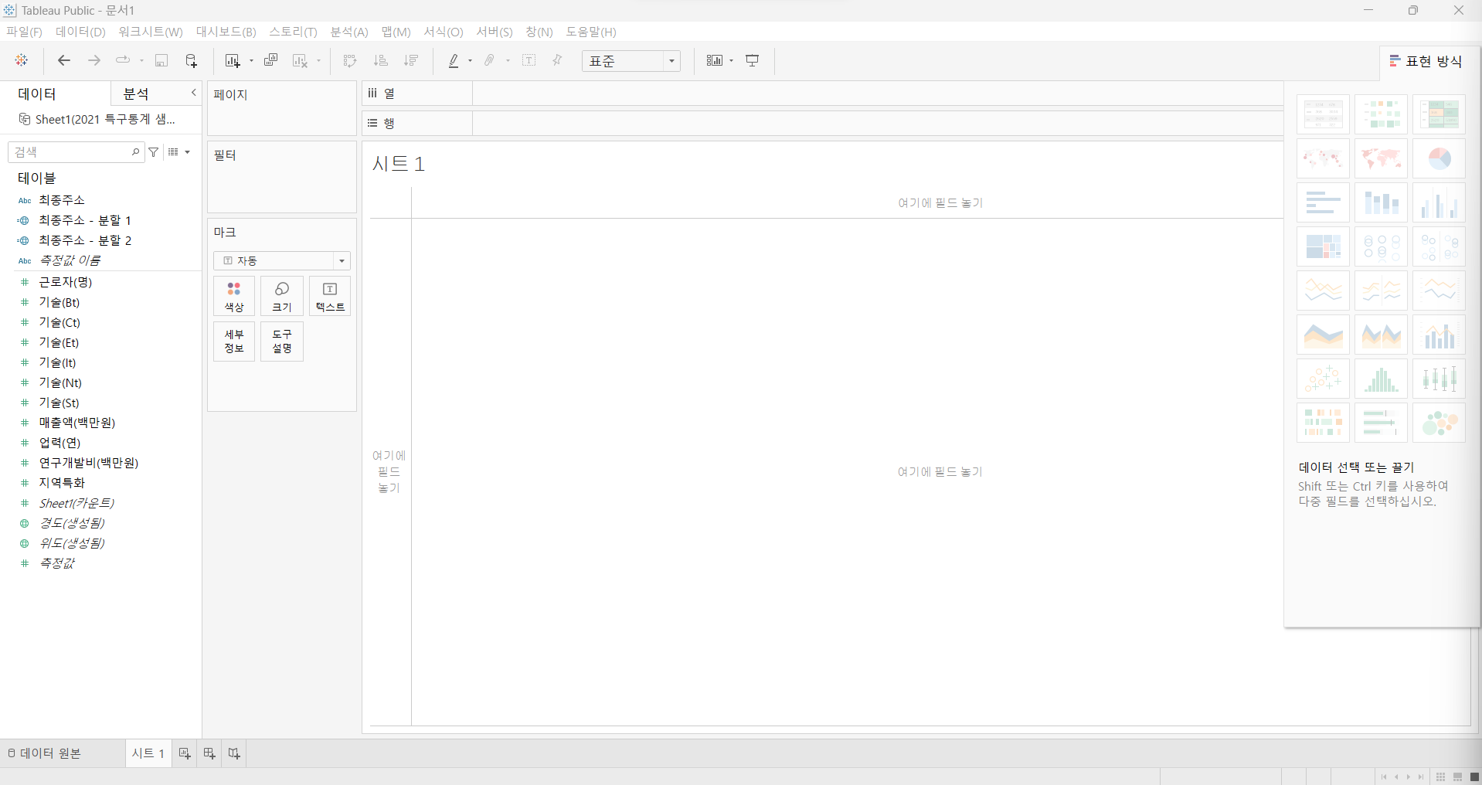Click the Undo back arrow
The height and width of the screenshot is (785, 1482).
pos(64,60)
